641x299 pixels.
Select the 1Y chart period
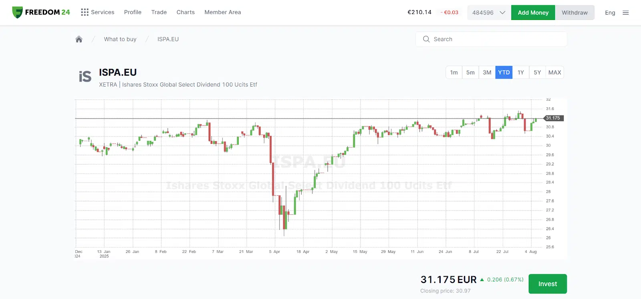521,72
